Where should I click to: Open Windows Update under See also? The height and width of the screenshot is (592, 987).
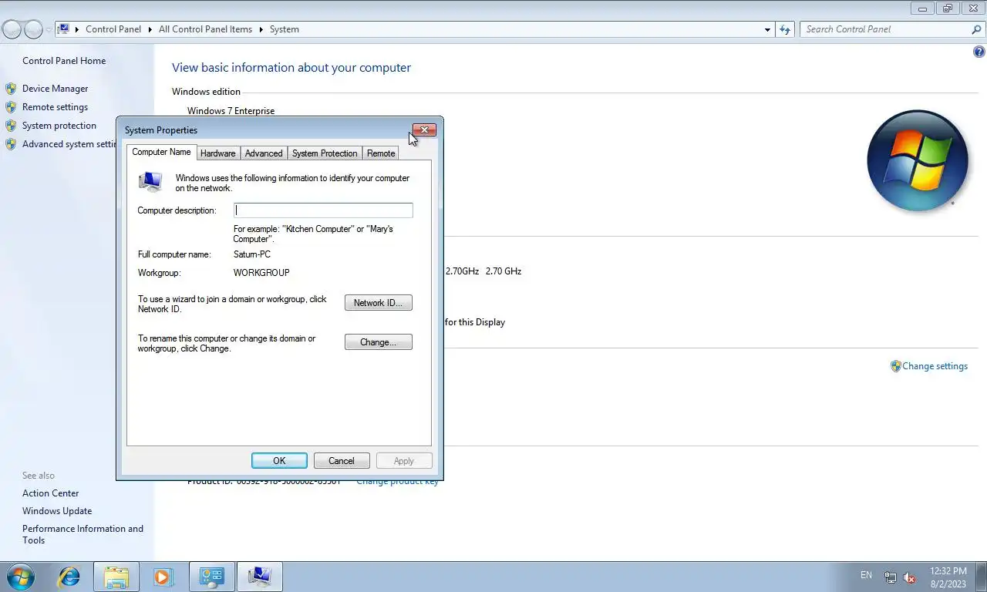click(x=57, y=511)
